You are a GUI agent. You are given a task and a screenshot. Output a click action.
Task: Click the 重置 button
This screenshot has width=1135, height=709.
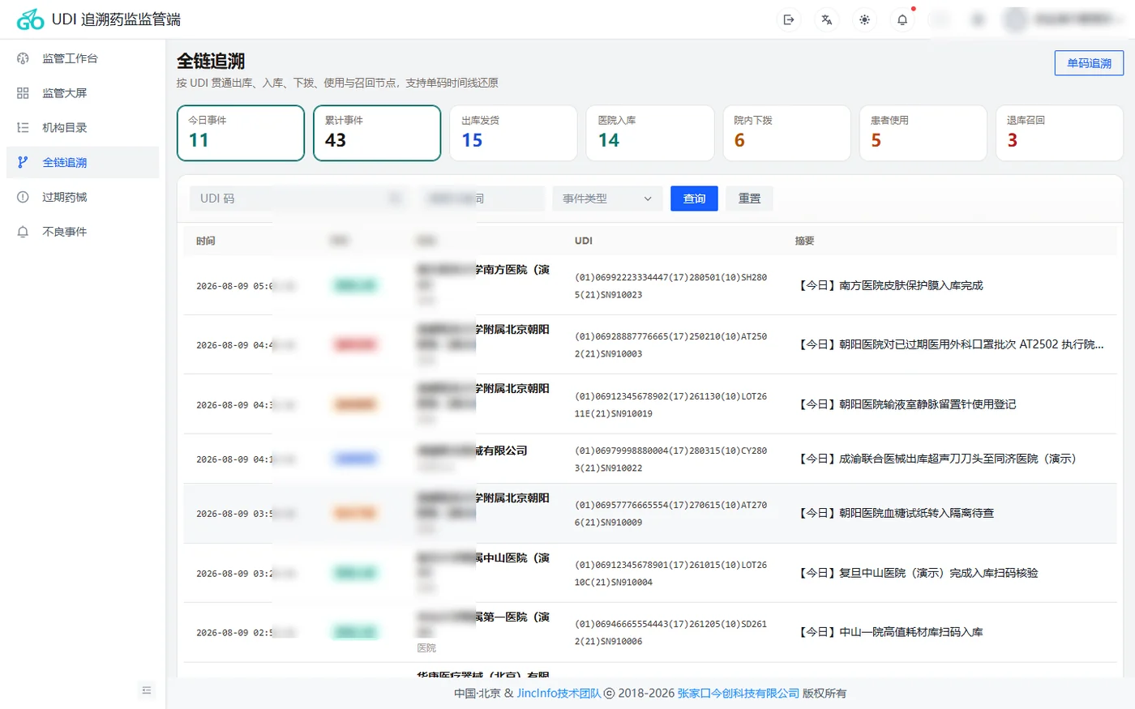point(749,199)
